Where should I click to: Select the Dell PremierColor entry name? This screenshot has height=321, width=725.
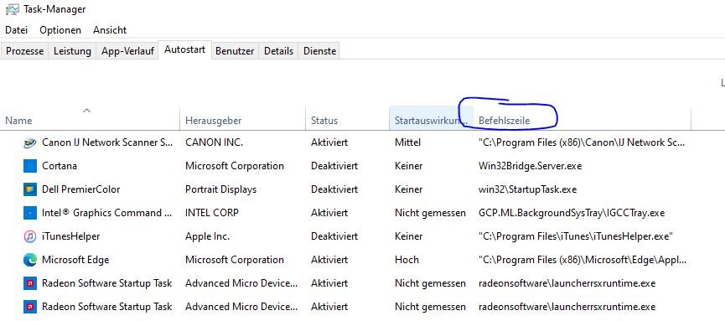tap(81, 189)
